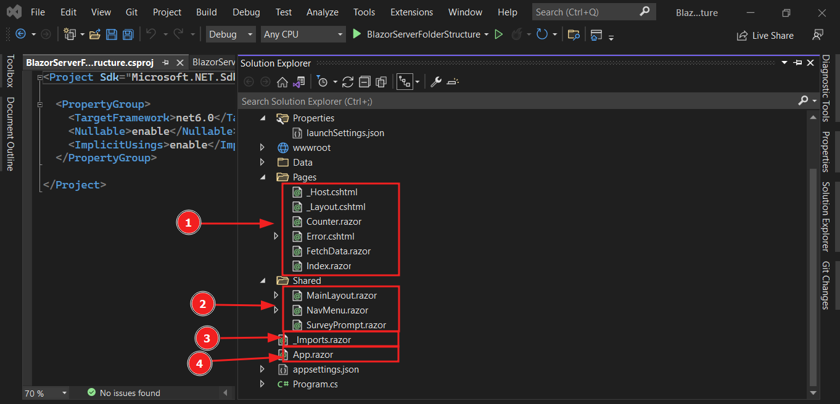840x404 pixels.
Task: Toggle Show All Files in Solution Explorer
Action: tap(381, 82)
